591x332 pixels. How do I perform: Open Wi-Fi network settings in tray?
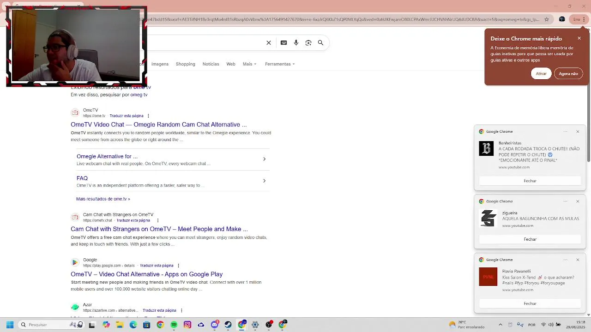pos(543,325)
